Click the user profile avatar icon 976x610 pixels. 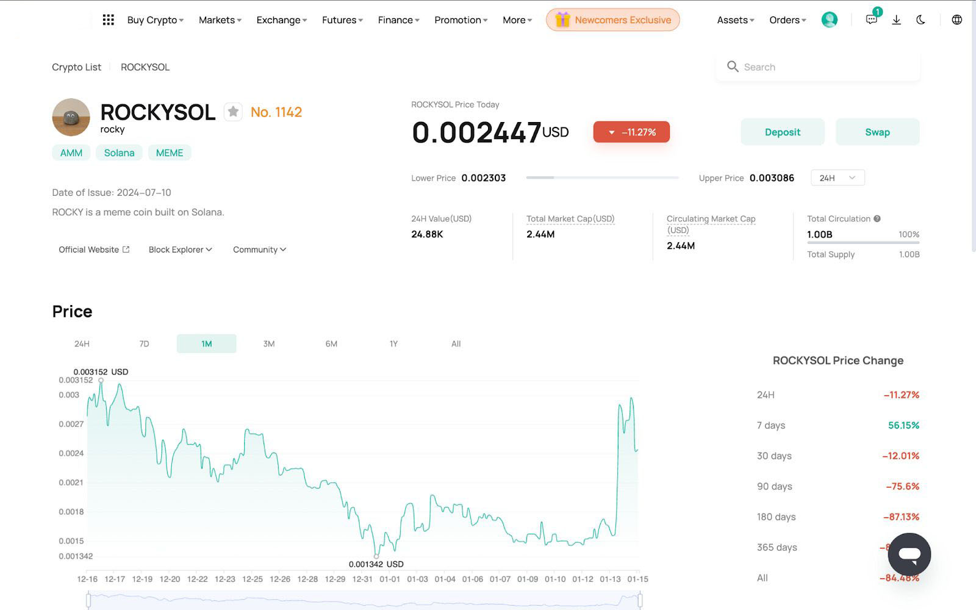tap(829, 20)
